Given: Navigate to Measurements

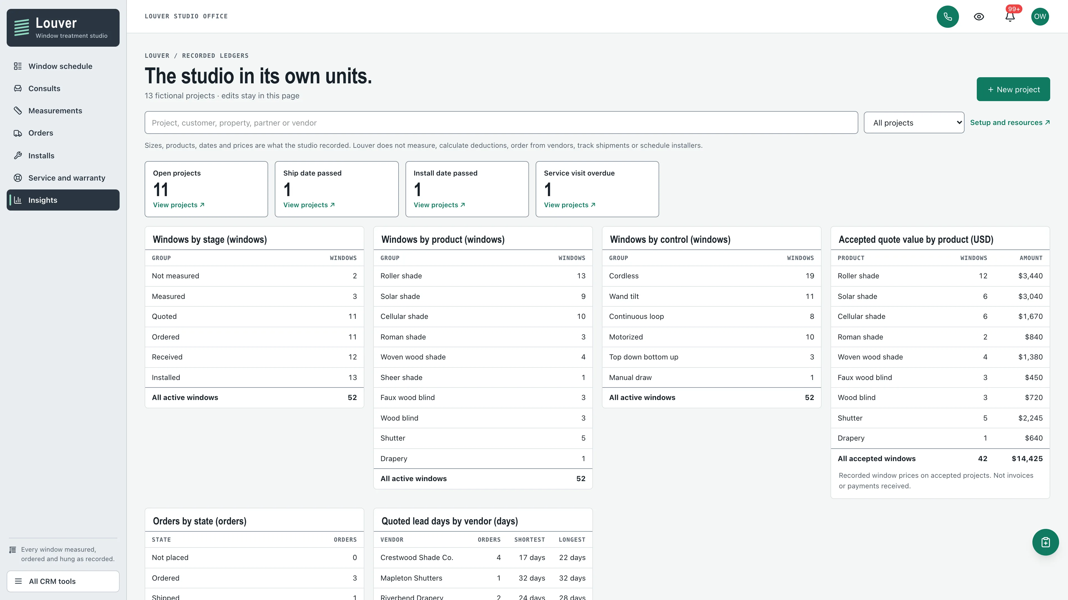Looking at the screenshot, I should [63, 111].
